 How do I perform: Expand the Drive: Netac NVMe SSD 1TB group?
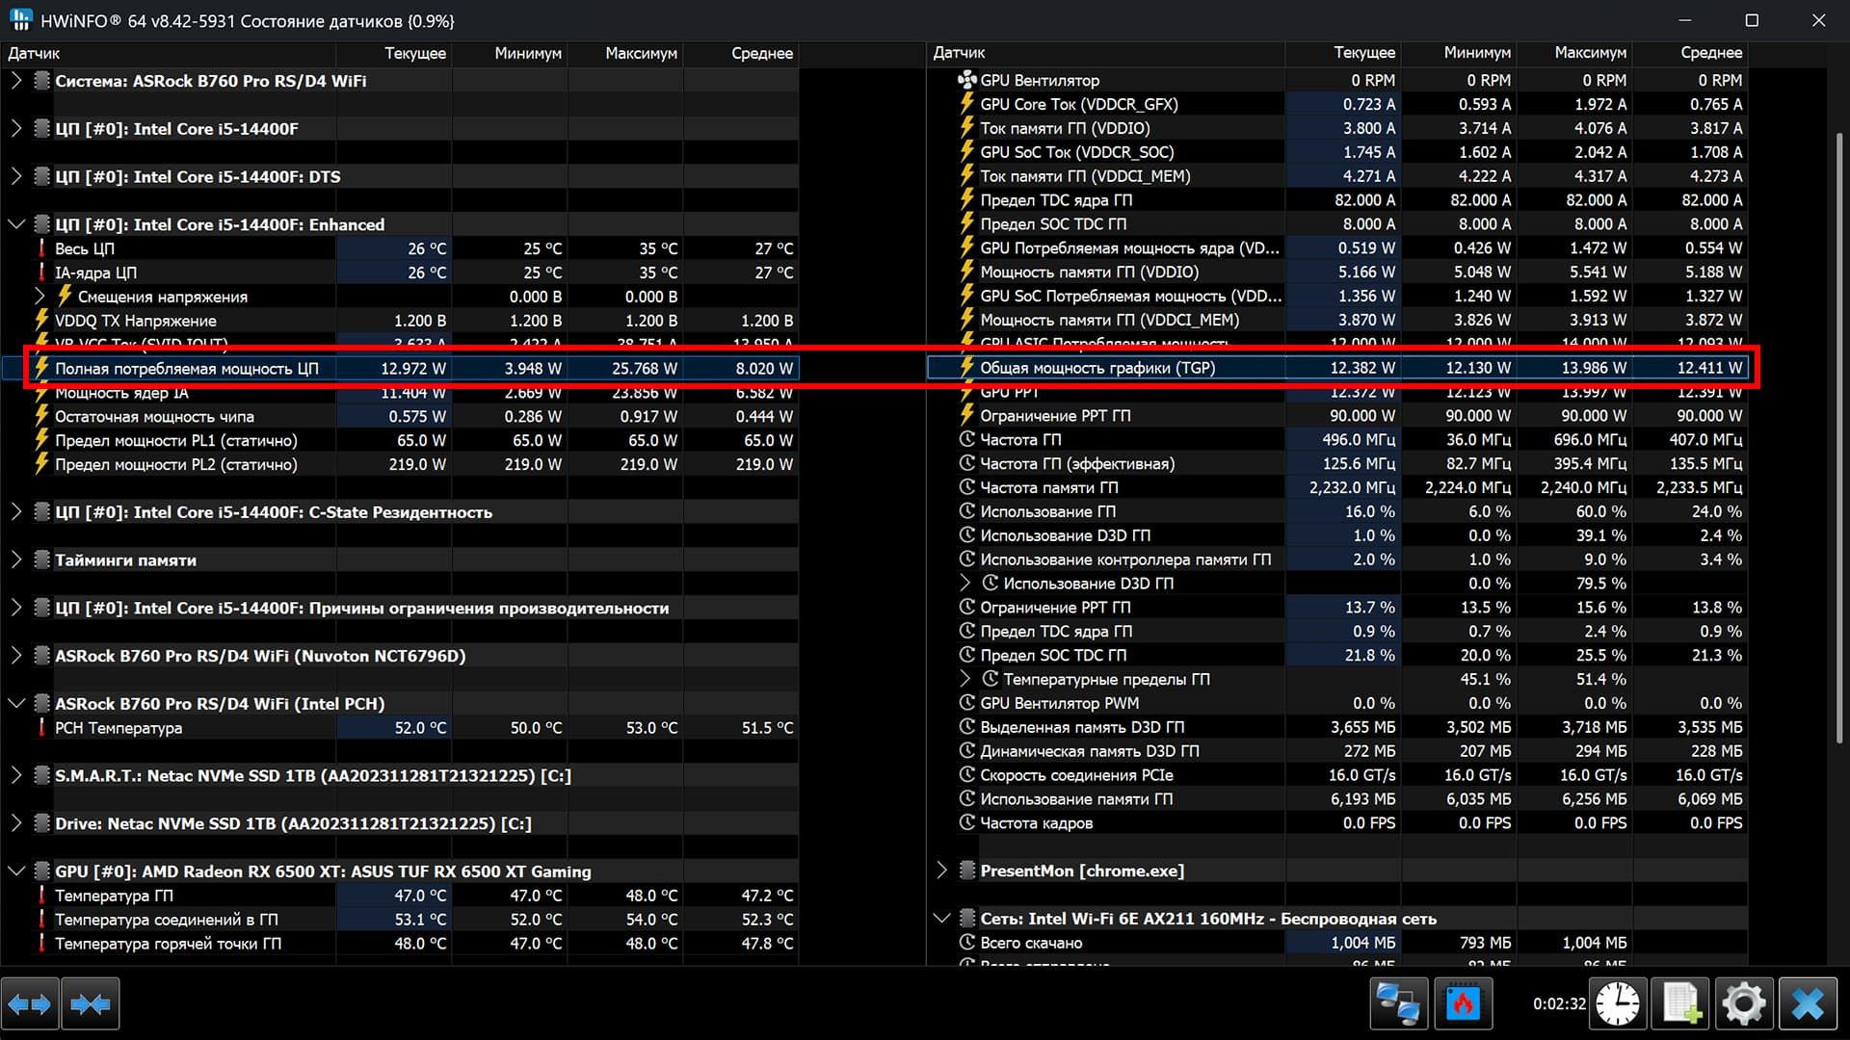coord(15,823)
